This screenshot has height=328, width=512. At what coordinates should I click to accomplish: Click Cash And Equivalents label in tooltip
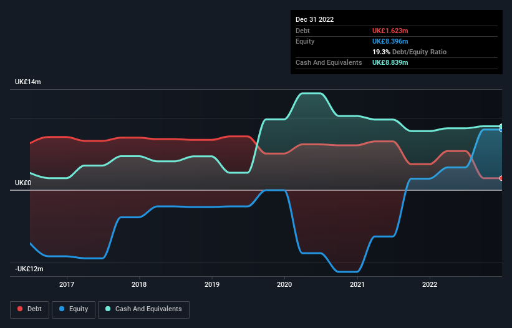(329, 62)
